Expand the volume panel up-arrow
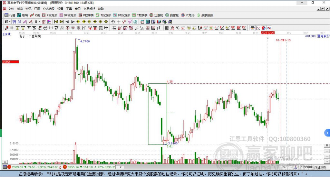This screenshot has height=177, width=330. click(x=5, y=162)
